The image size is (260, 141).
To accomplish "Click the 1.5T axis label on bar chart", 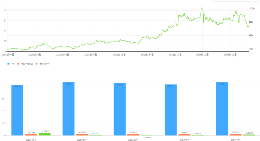I will coord(4,99).
